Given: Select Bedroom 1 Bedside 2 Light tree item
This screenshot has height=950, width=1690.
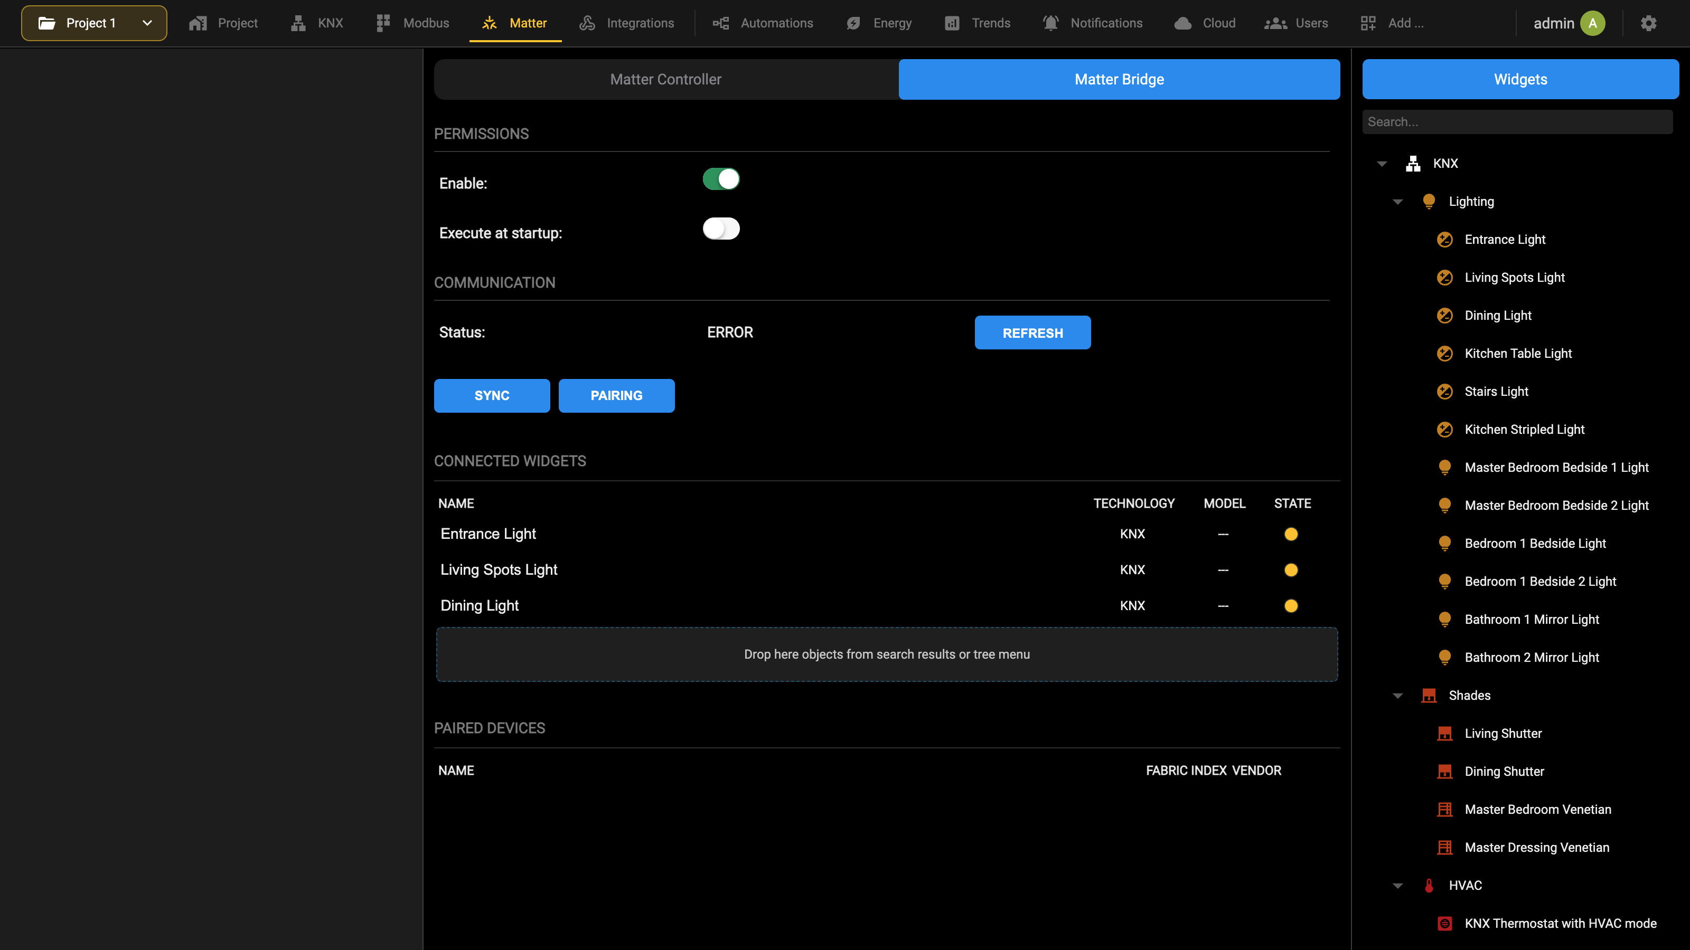Looking at the screenshot, I should click(x=1540, y=582).
